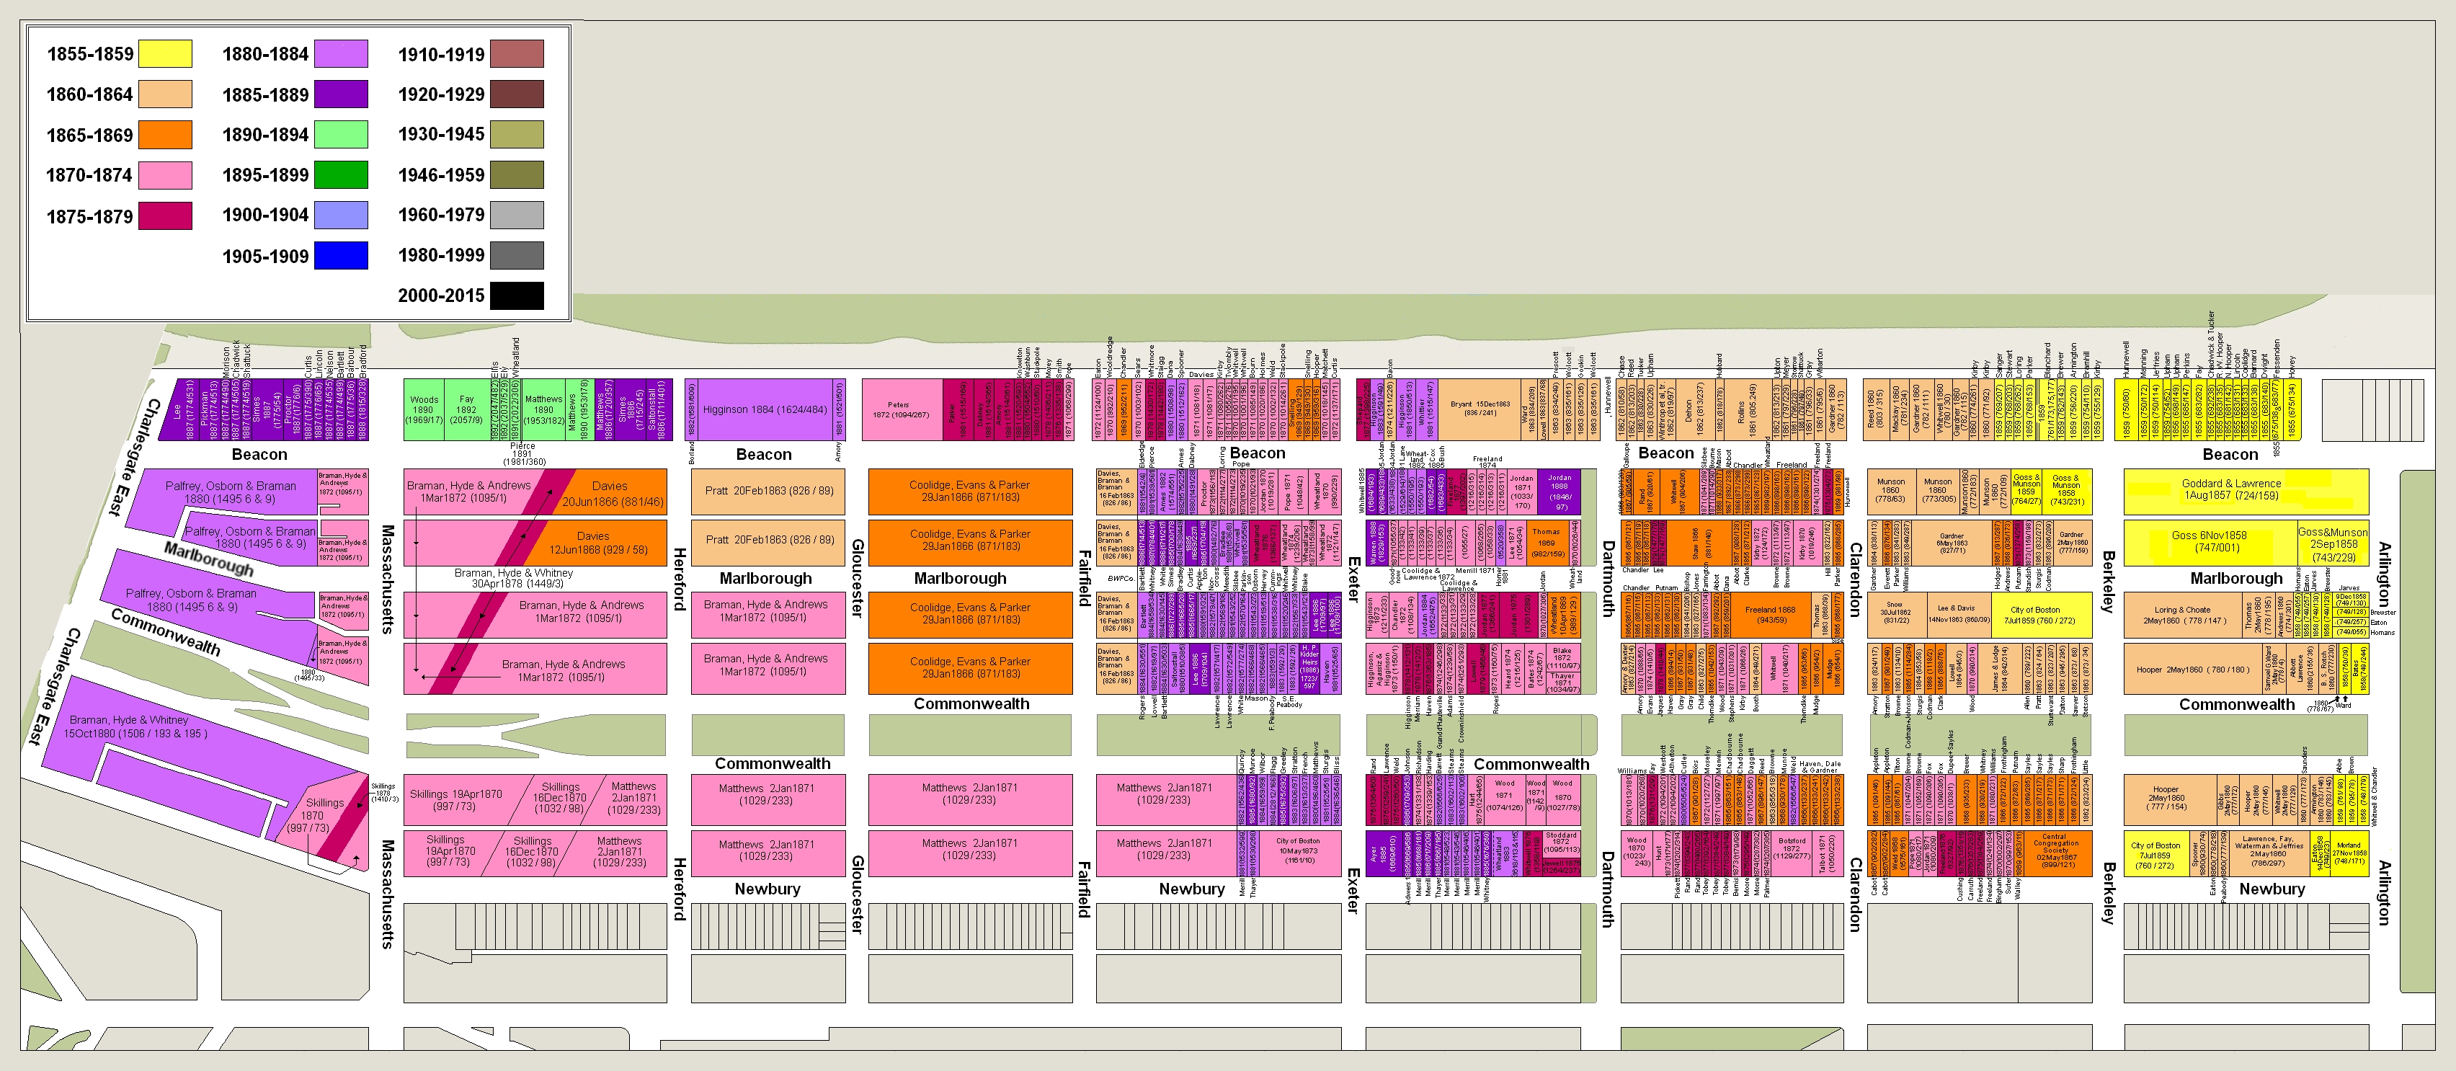Screen dimensions: 2456x1071
Task: Select the gray 1960-1979 legend swatch
Action: point(517,215)
